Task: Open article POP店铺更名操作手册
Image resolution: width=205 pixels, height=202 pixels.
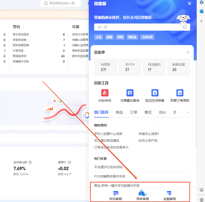Action: click(109, 176)
